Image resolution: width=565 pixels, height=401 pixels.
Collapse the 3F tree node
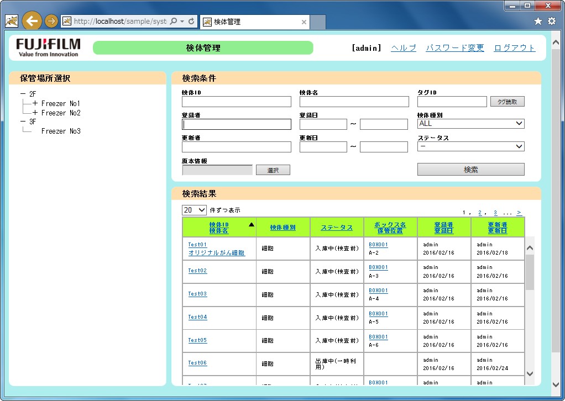click(23, 122)
